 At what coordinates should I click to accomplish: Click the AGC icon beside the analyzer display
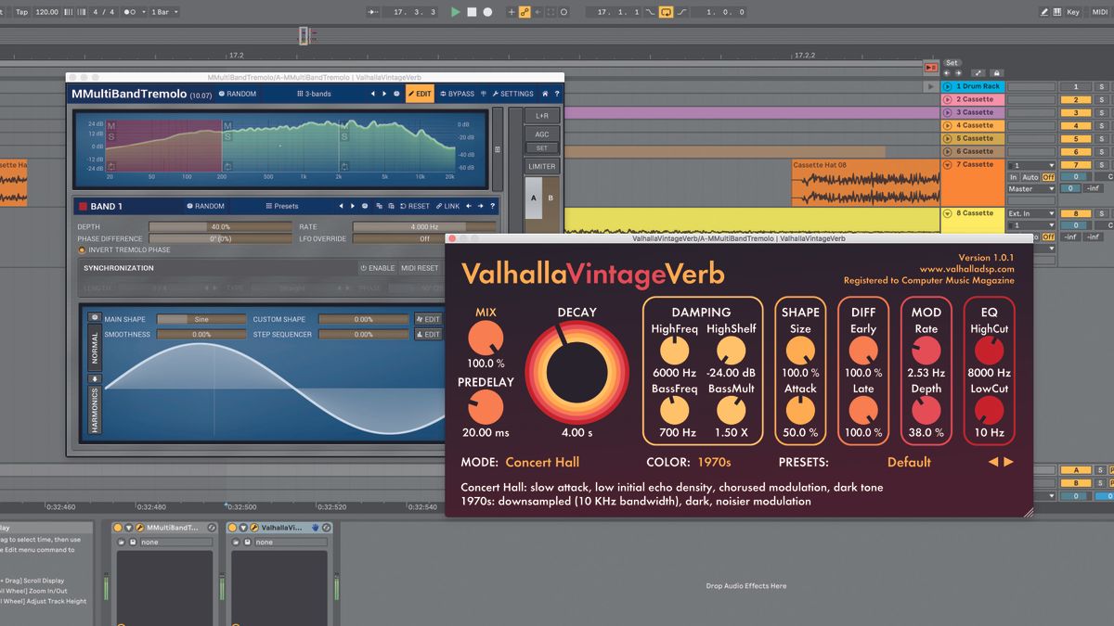pyautogui.click(x=542, y=134)
